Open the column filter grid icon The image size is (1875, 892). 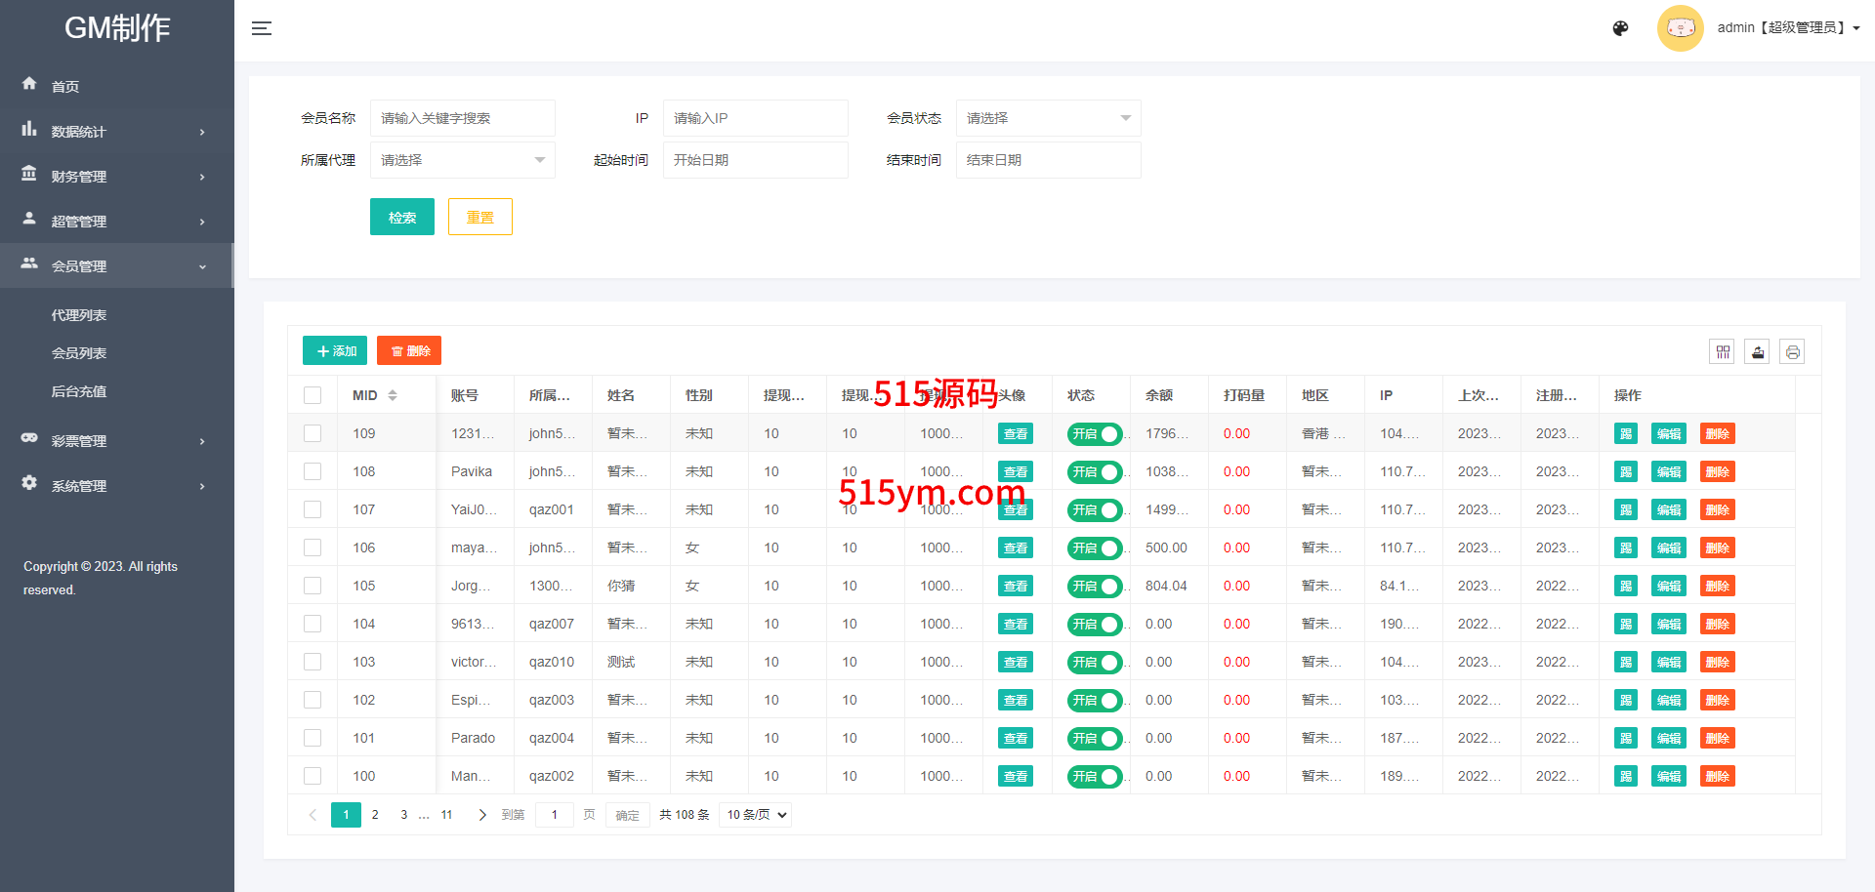point(1722,352)
